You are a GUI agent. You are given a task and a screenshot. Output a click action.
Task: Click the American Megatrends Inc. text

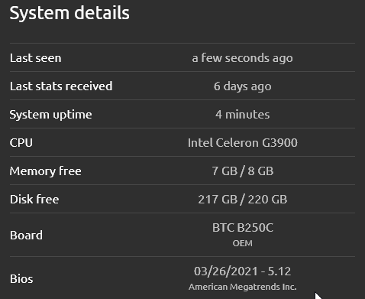(x=242, y=287)
